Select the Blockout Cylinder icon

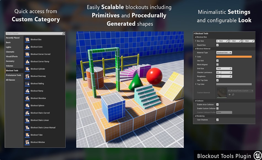(x=28, y=69)
